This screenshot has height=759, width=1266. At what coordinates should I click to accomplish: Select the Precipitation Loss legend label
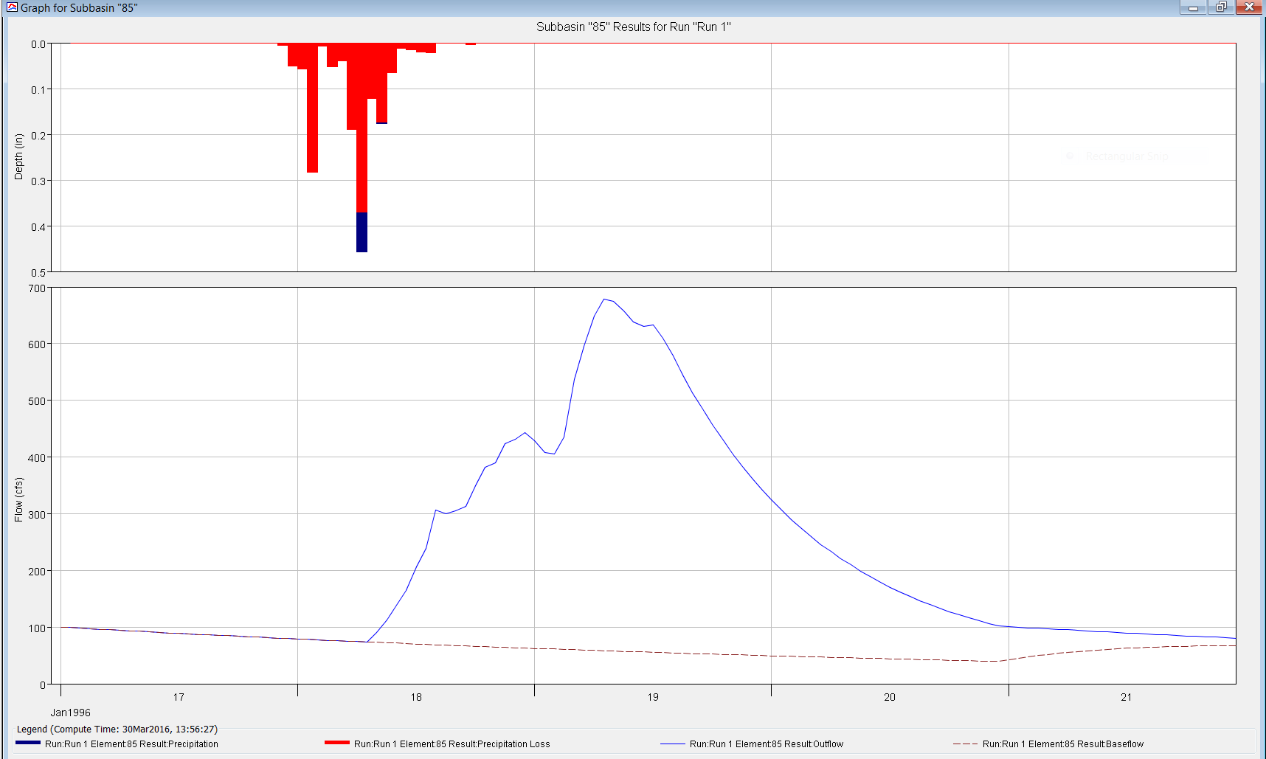[452, 744]
